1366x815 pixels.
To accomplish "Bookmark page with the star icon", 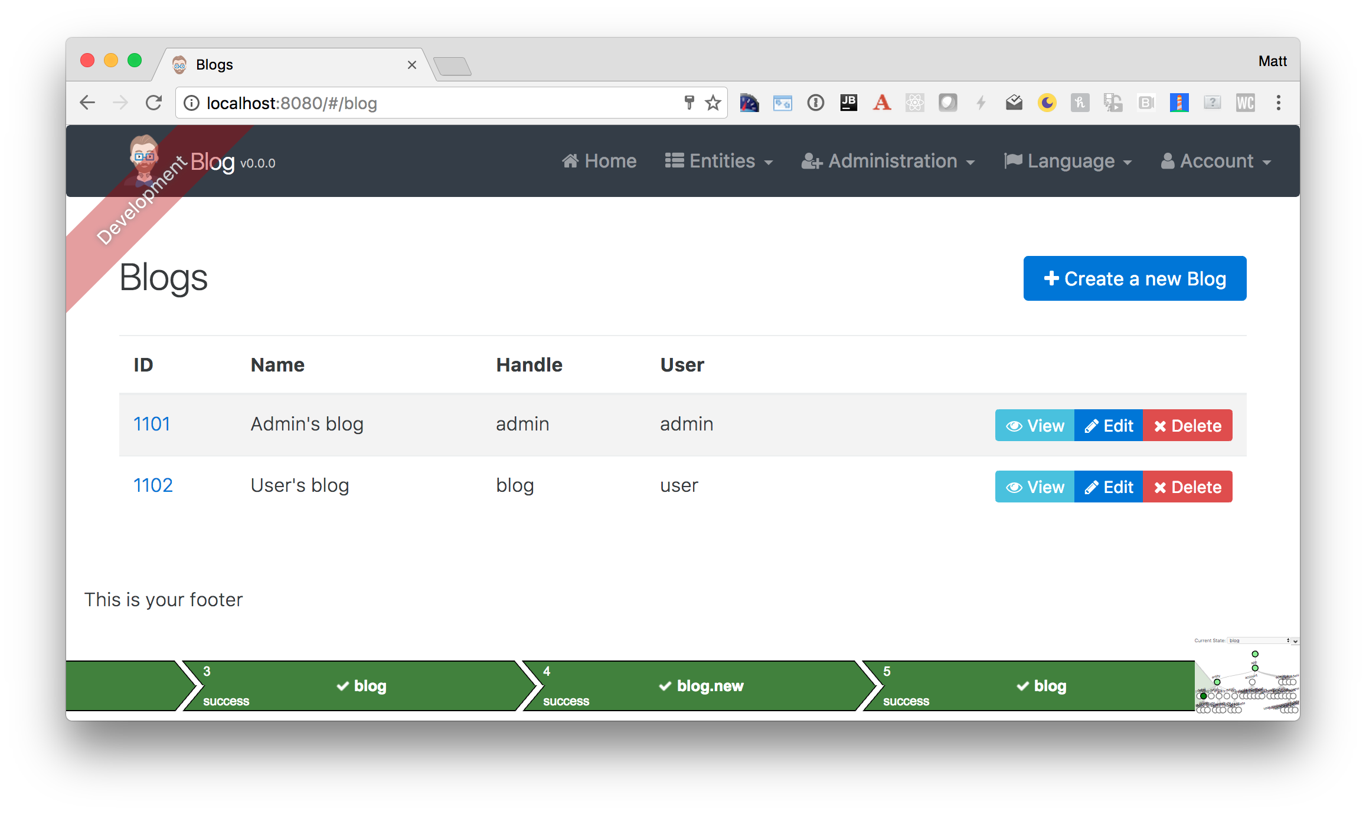I will (713, 103).
